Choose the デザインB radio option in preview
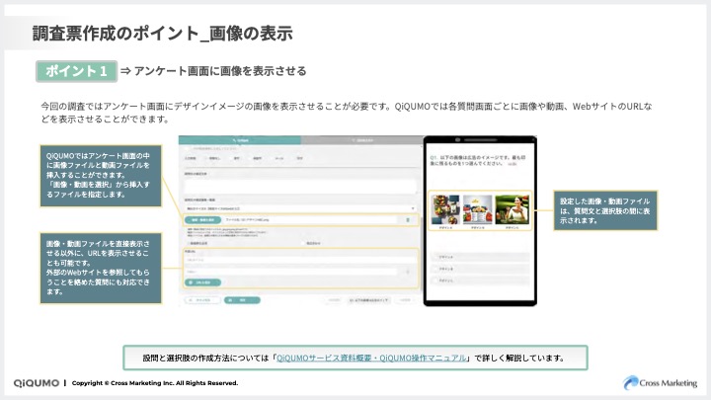This screenshot has height=400, width=711. pos(480,269)
